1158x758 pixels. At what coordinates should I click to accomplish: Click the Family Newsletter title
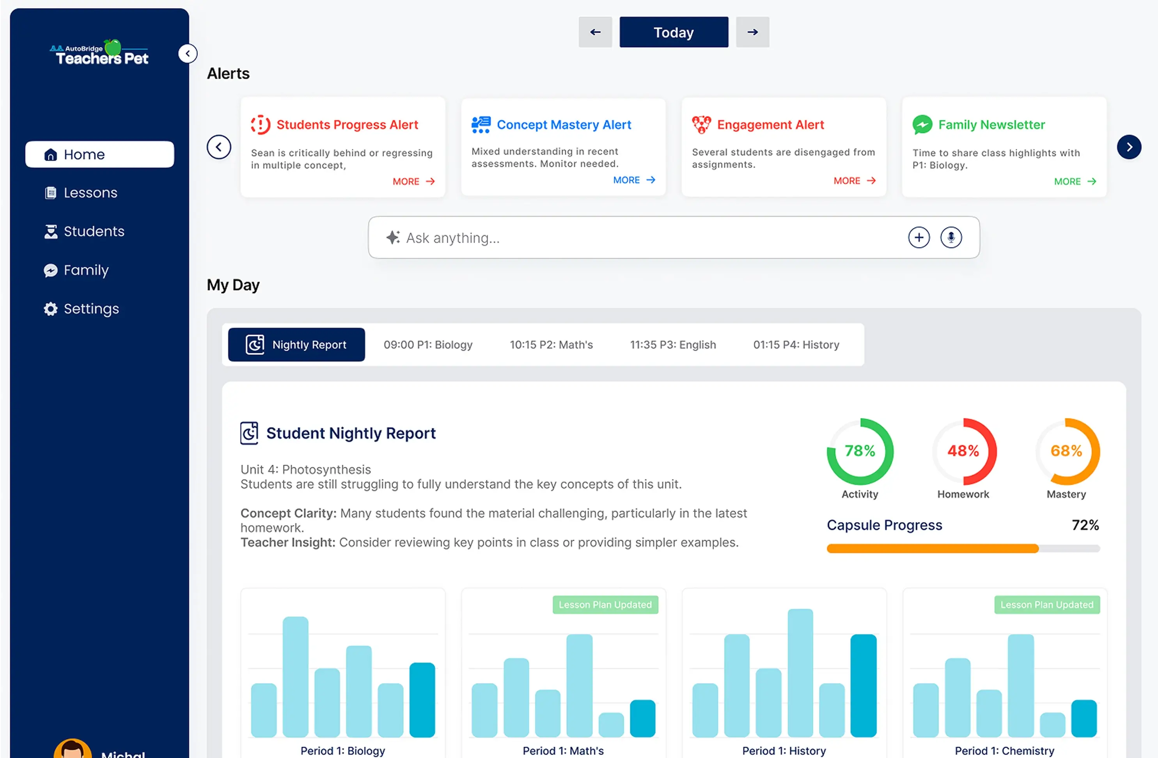tap(991, 124)
